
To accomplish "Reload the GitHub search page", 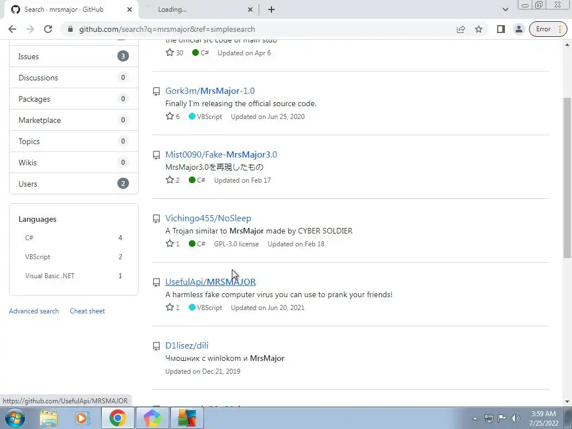I will (48, 29).
